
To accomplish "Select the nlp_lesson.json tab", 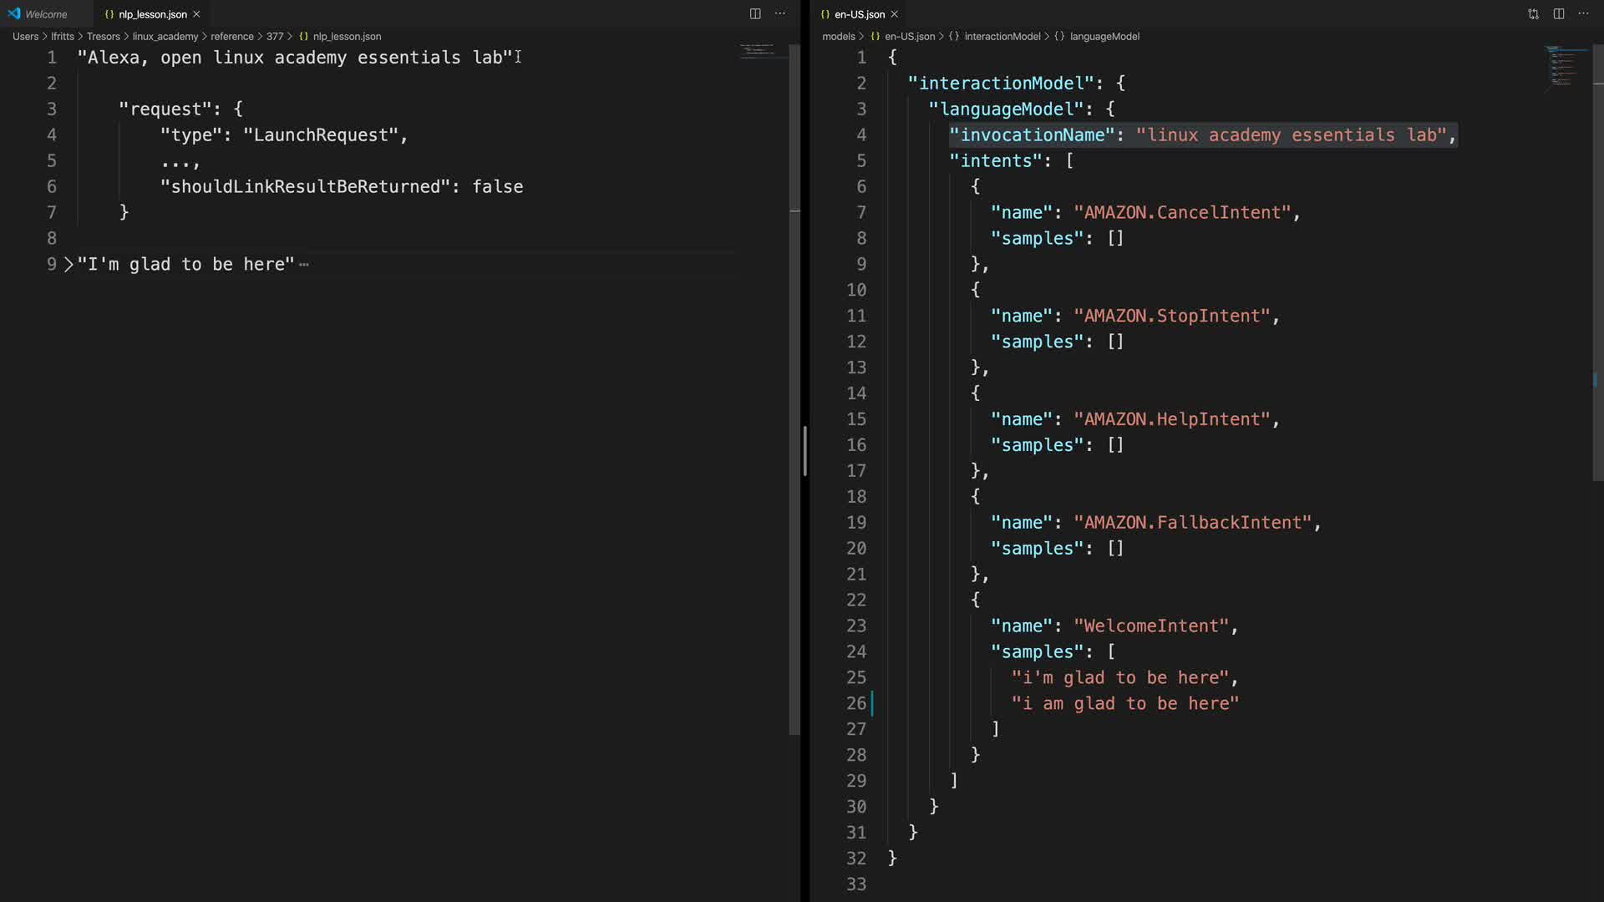I will [x=152, y=14].
